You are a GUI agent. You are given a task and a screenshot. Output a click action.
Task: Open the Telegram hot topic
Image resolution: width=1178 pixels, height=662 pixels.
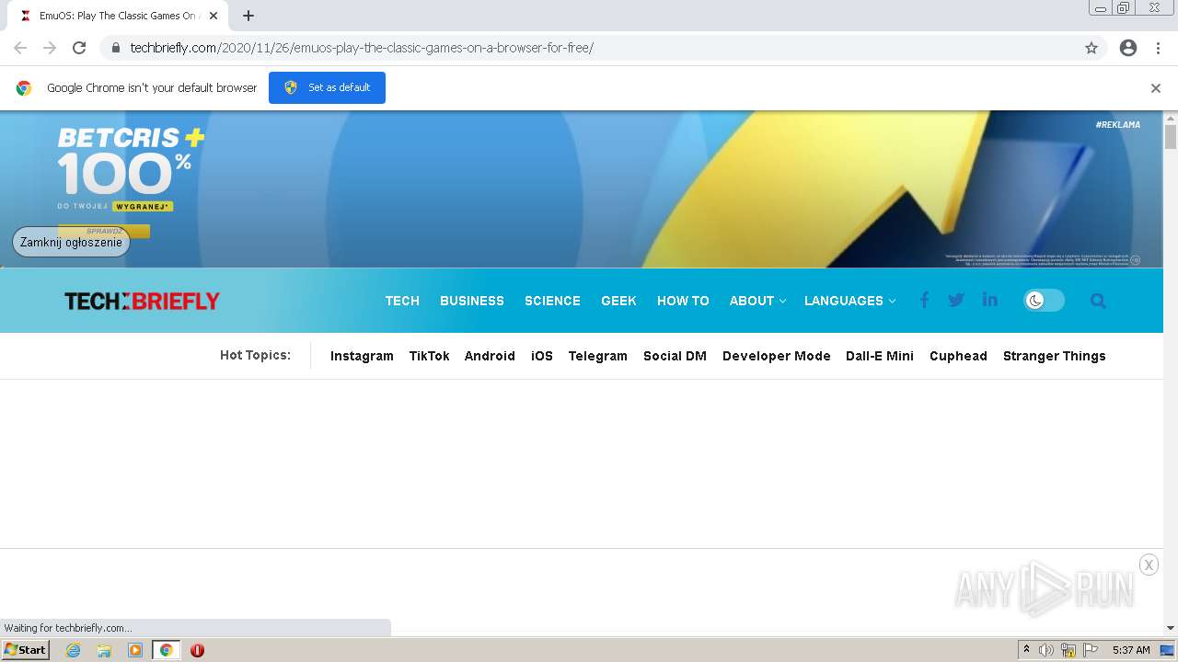[x=597, y=356]
